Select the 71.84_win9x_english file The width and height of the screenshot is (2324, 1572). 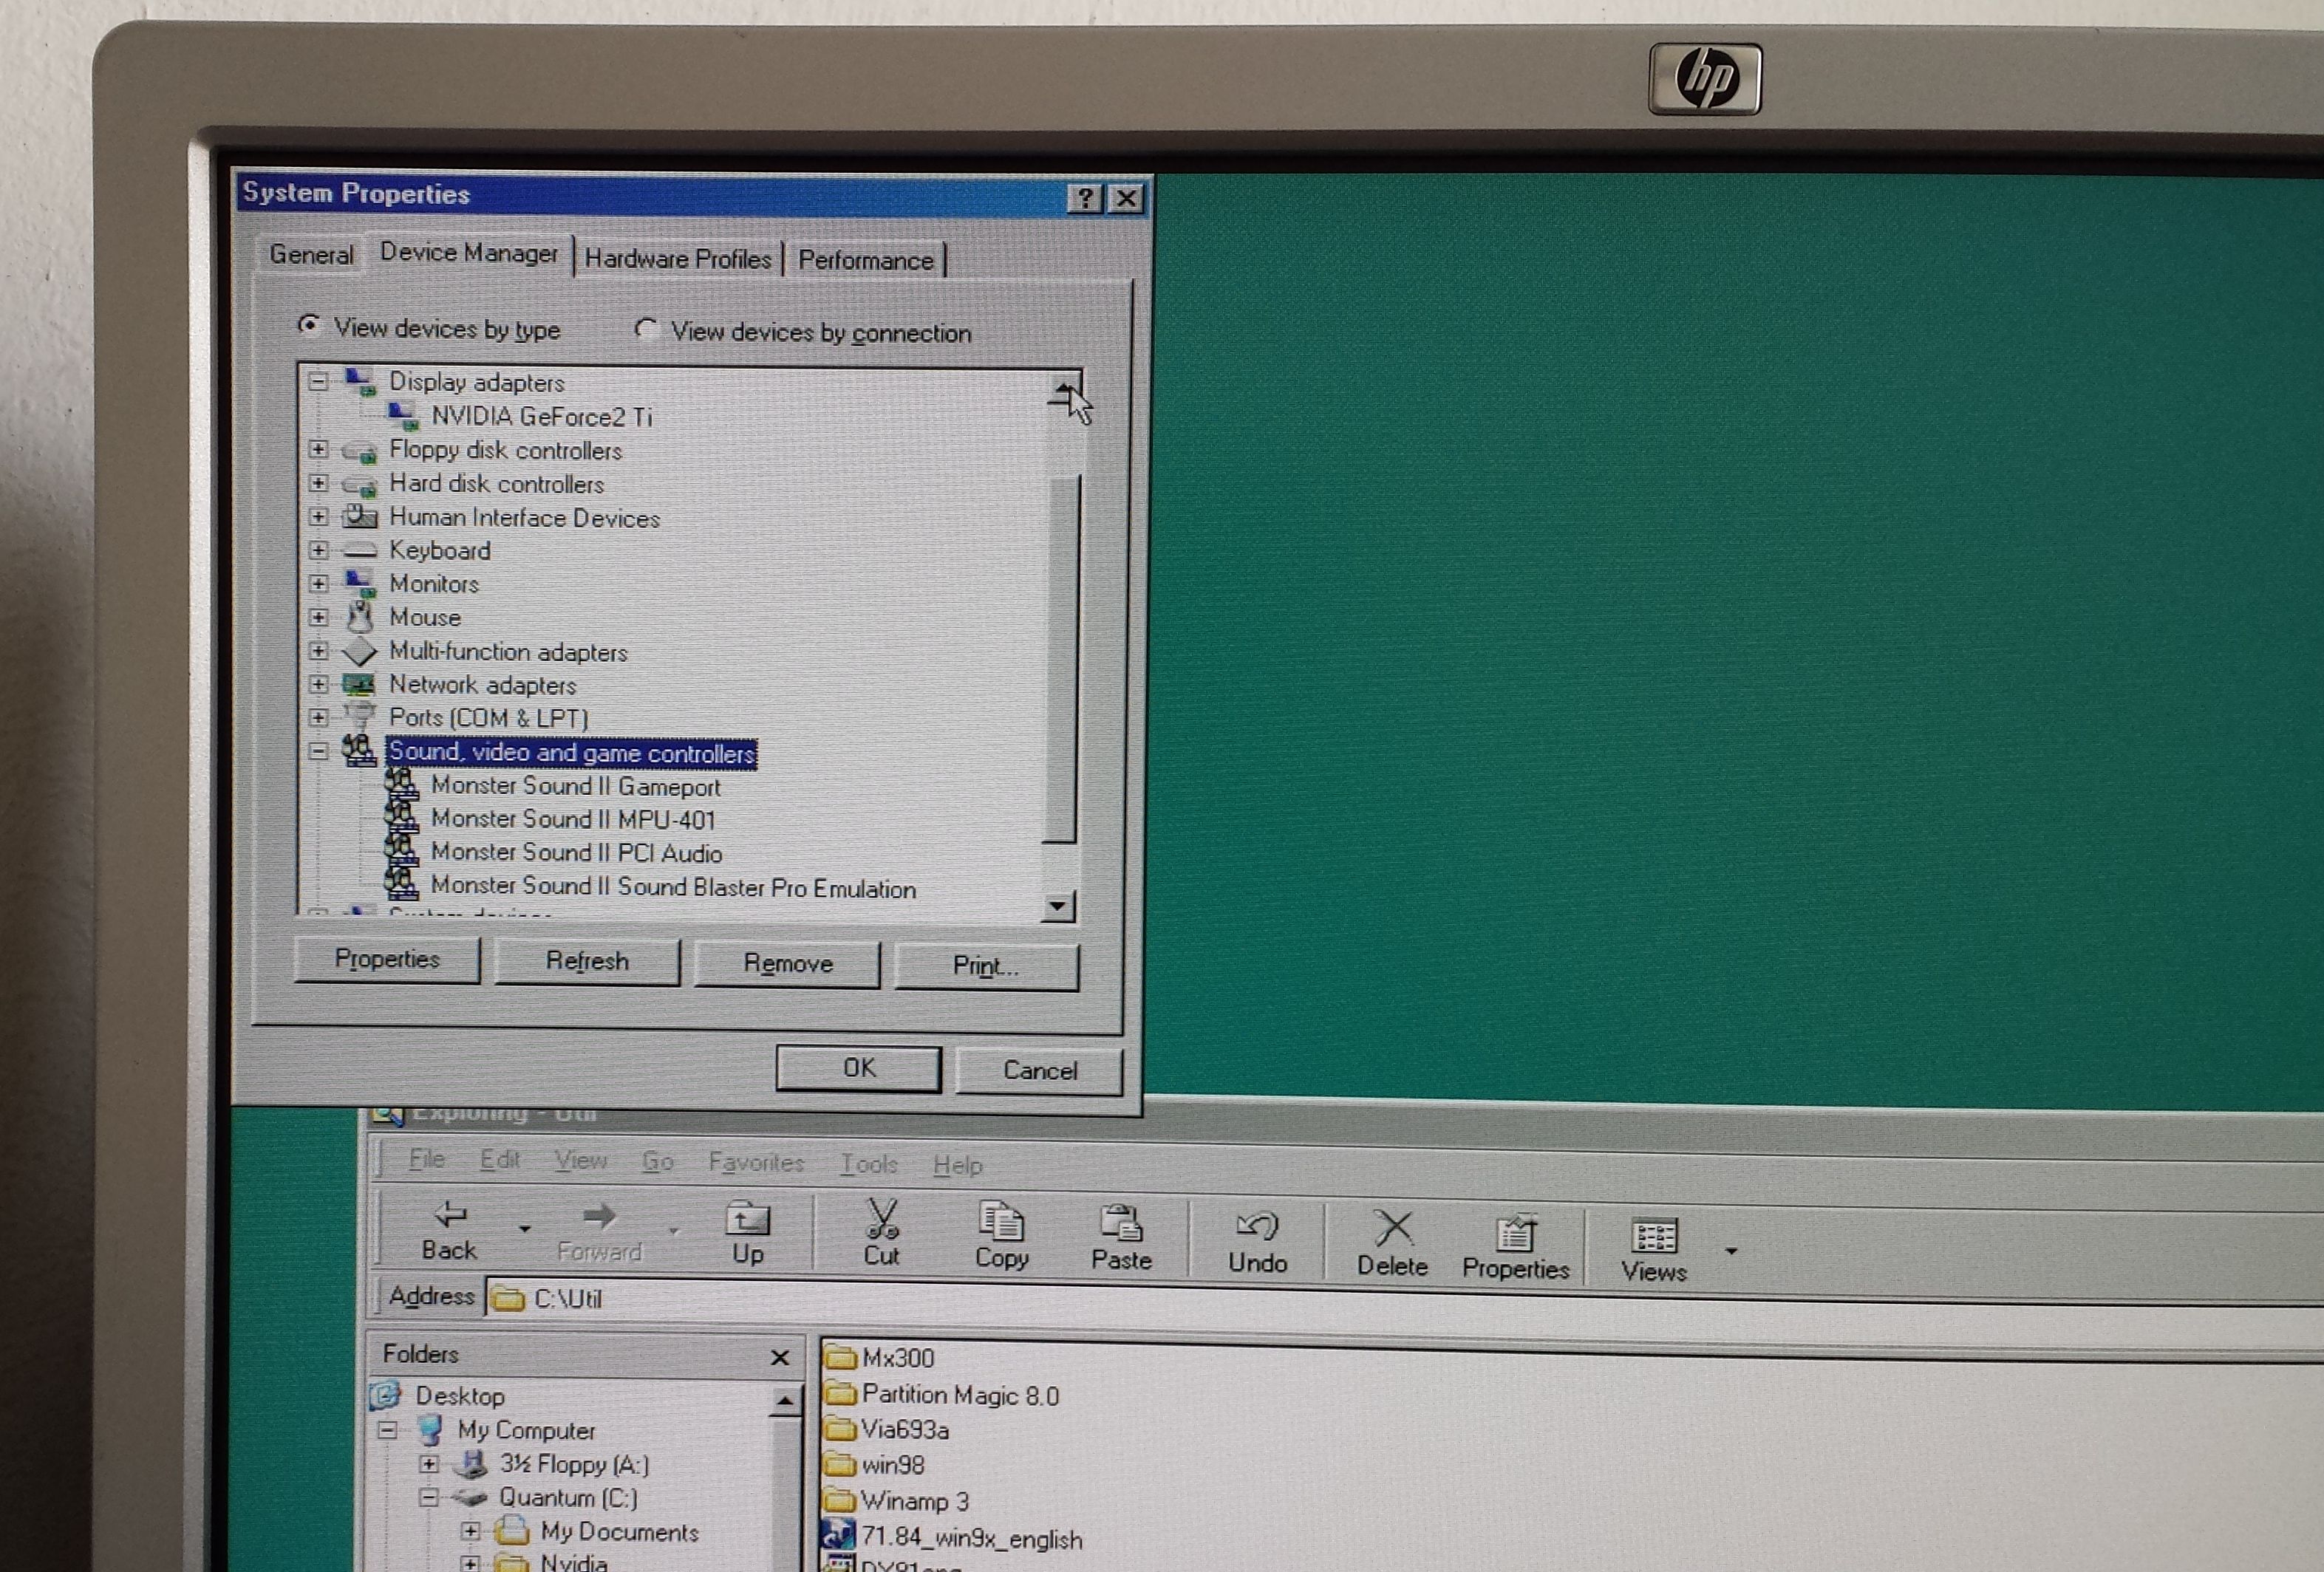952,1537
